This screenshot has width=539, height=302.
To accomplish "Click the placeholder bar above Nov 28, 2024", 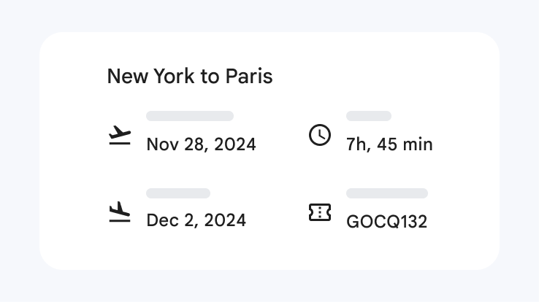I will [190, 116].
